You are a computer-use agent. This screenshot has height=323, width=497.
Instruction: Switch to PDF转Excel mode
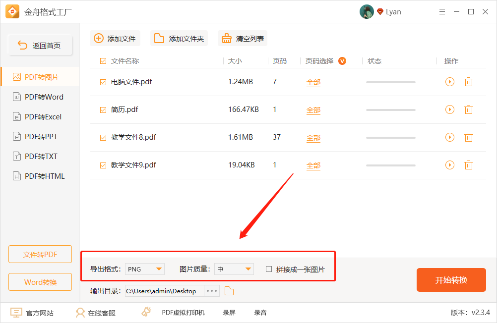[40, 117]
